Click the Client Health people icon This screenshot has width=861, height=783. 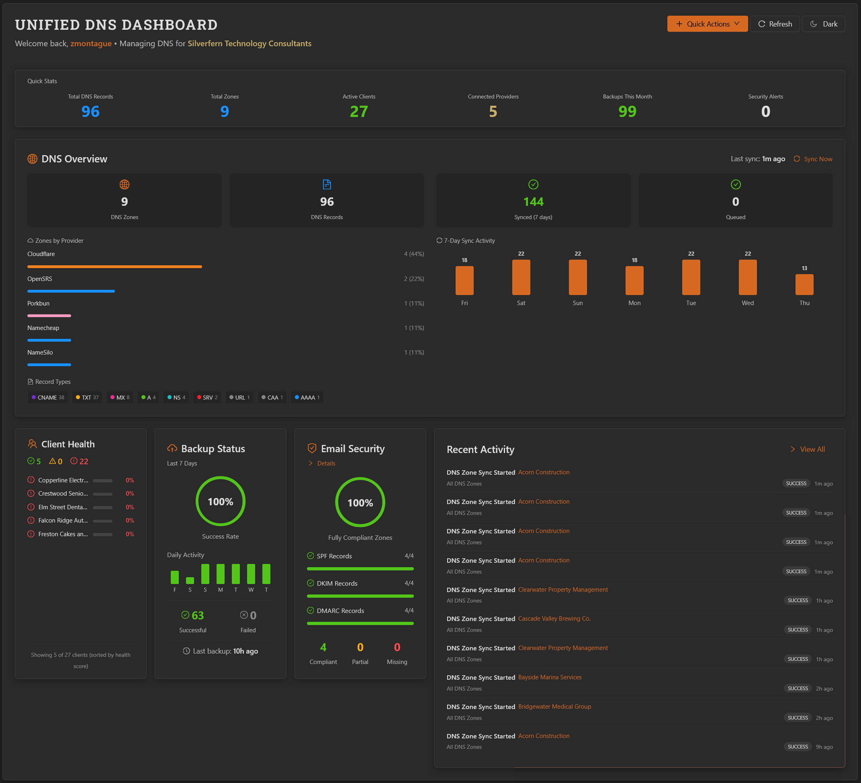point(33,444)
